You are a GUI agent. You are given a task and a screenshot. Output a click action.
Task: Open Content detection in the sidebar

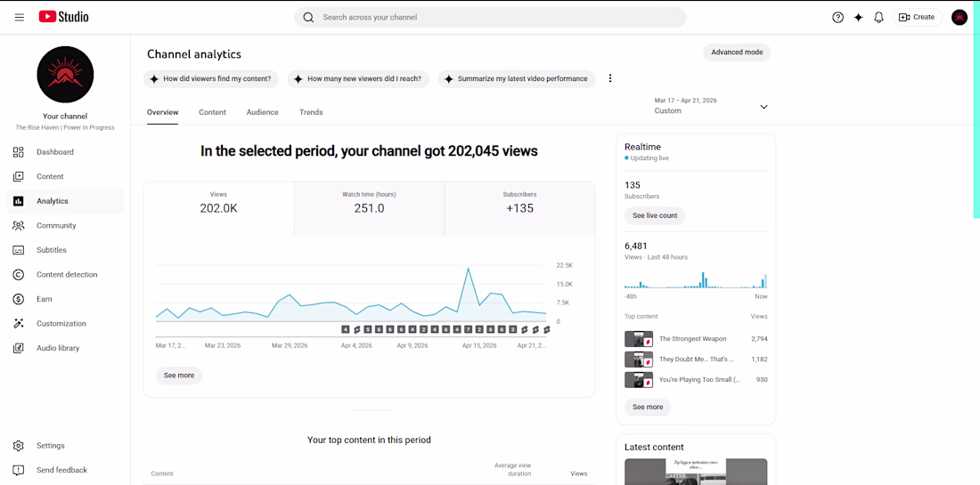tap(65, 275)
